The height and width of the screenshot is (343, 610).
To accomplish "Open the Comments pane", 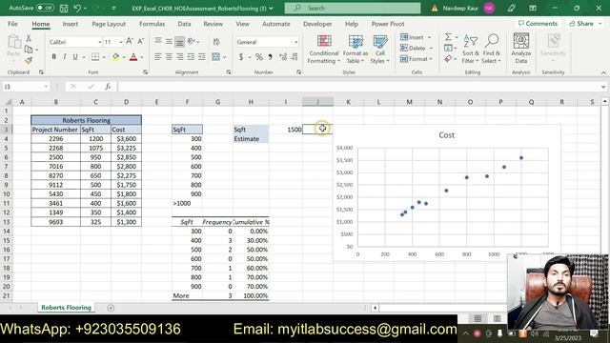I will tap(538, 24).
